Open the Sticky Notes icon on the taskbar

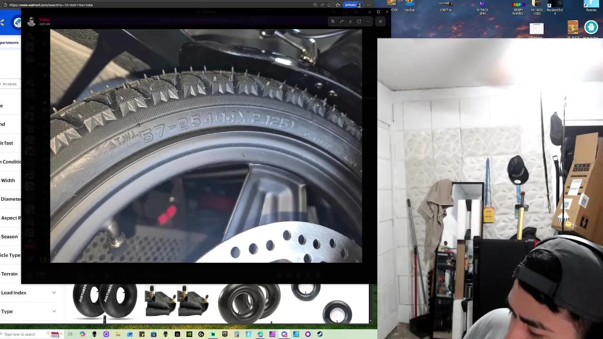(142, 334)
